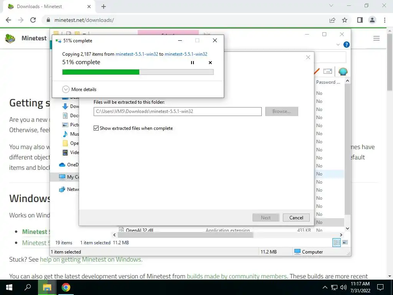Viewport: 393px width, 295px height.
Task: Click the blue shell icon in Explorer ribbon
Action: click(x=343, y=71)
